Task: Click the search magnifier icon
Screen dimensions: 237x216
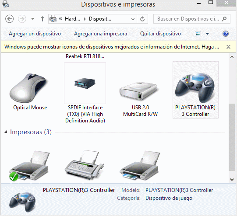Action: [224, 19]
